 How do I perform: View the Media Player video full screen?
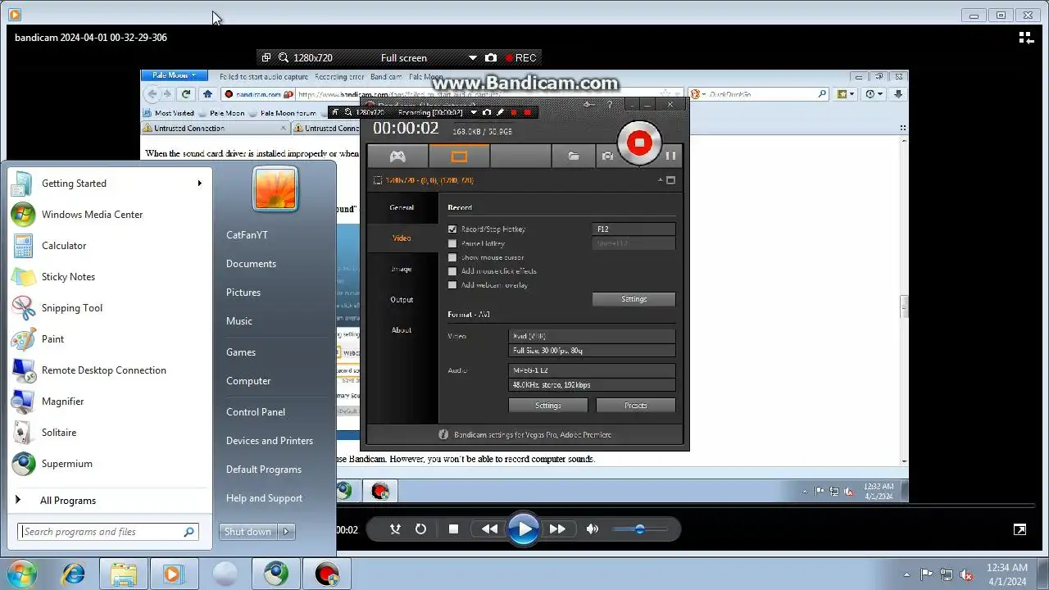coord(1019,529)
